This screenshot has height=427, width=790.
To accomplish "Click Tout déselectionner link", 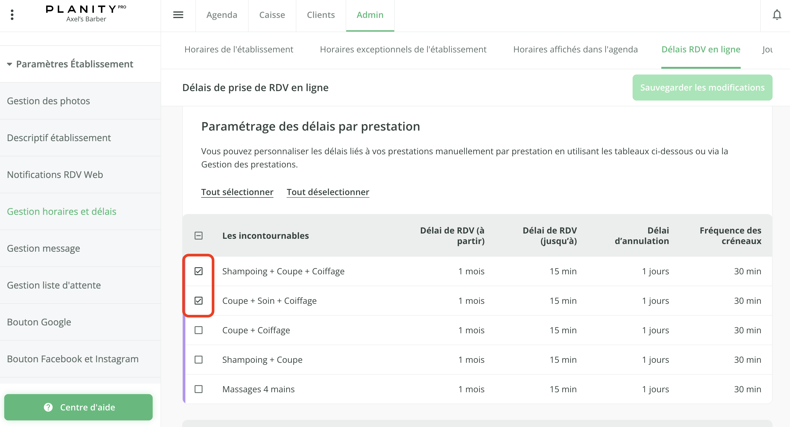I will [327, 192].
